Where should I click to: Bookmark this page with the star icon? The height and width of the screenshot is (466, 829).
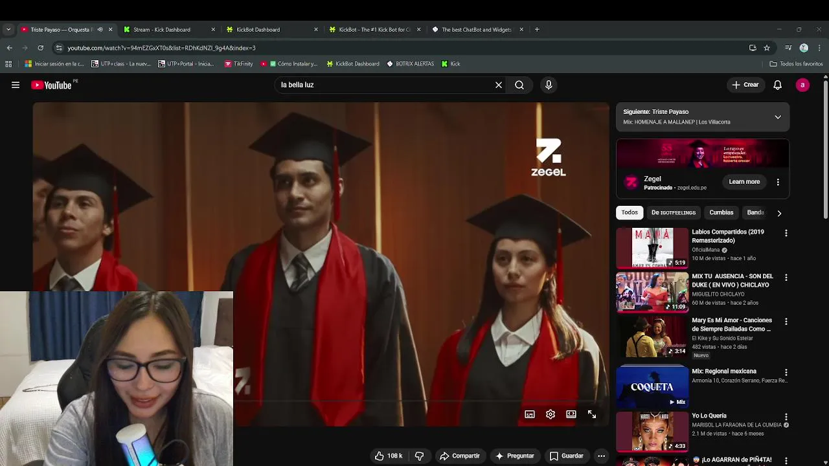point(767,48)
